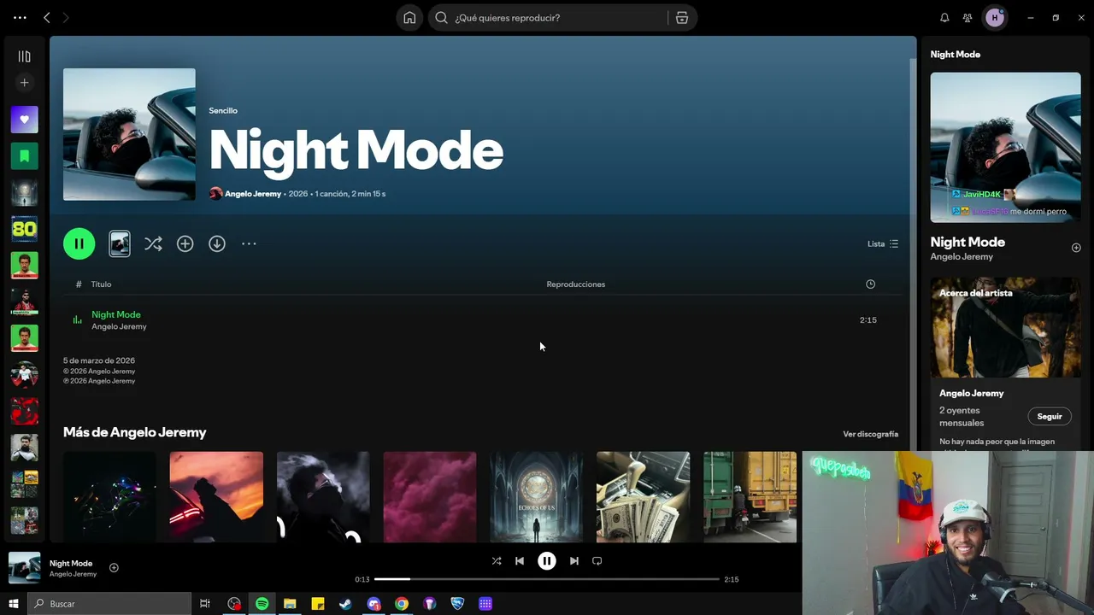Open the money and gear shift album card
The image size is (1094, 615).
[x=643, y=497]
